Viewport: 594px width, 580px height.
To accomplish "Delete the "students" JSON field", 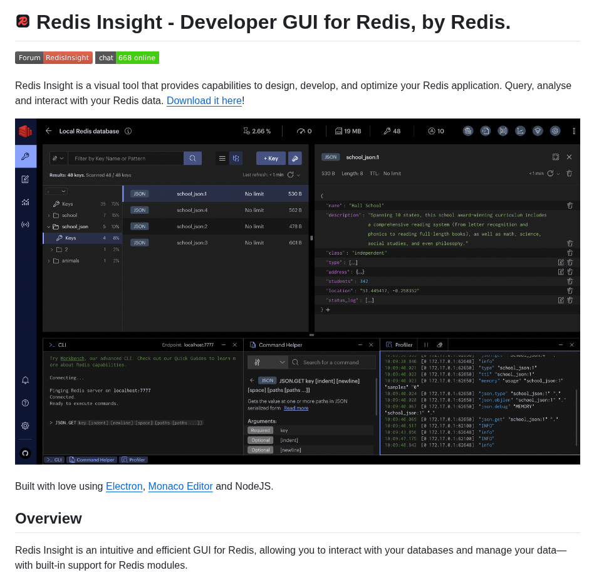I will pos(570,282).
